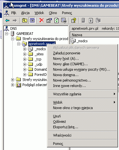
Task: Click the GAMEBEAT server icon
Action: [x=13, y=34]
